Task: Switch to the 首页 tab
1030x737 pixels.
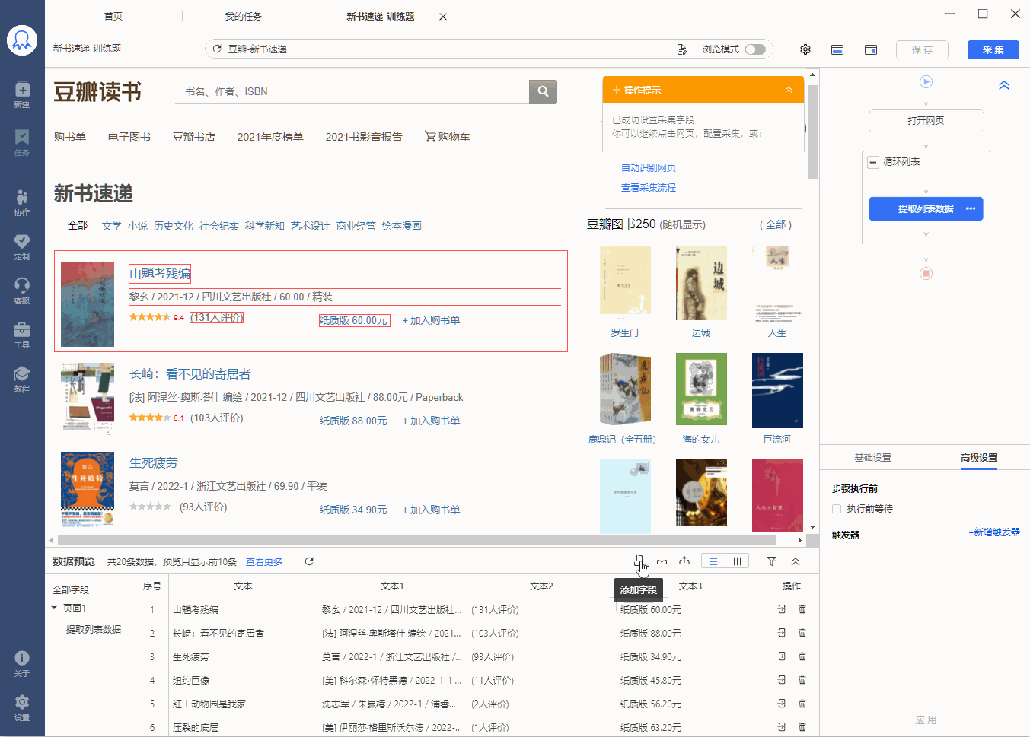Action: pos(113,16)
